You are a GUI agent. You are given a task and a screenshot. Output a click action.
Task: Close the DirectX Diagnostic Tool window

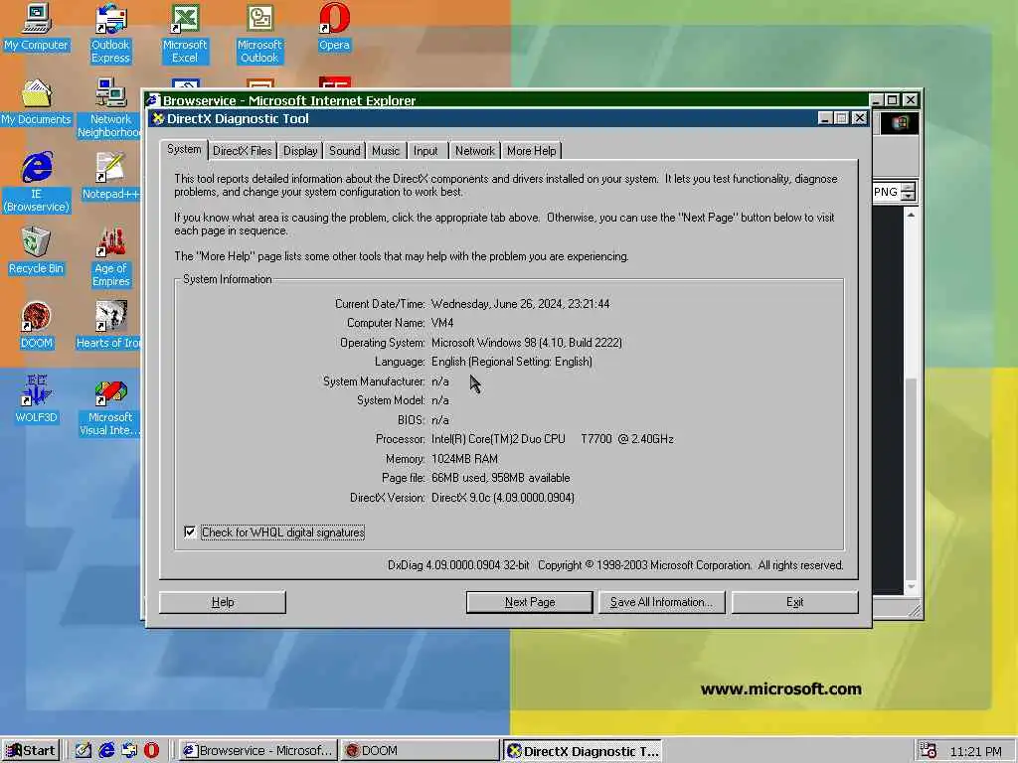[859, 118]
